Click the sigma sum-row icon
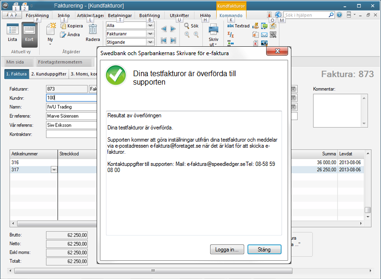 click(x=231, y=35)
